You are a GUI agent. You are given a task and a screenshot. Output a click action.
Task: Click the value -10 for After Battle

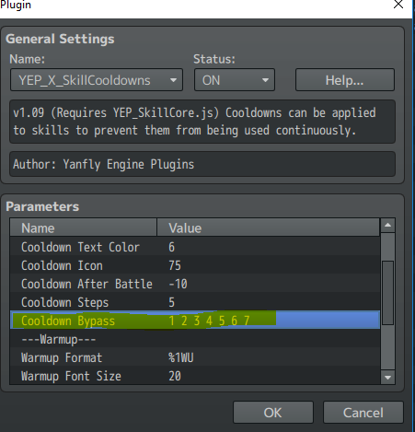178,284
